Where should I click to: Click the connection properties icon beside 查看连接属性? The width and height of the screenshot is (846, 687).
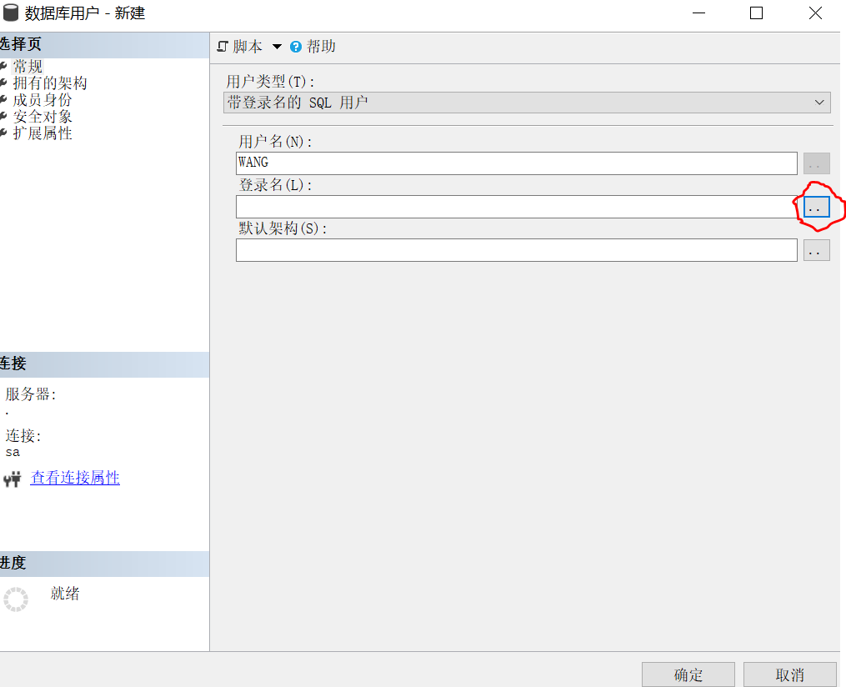click(x=13, y=478)
